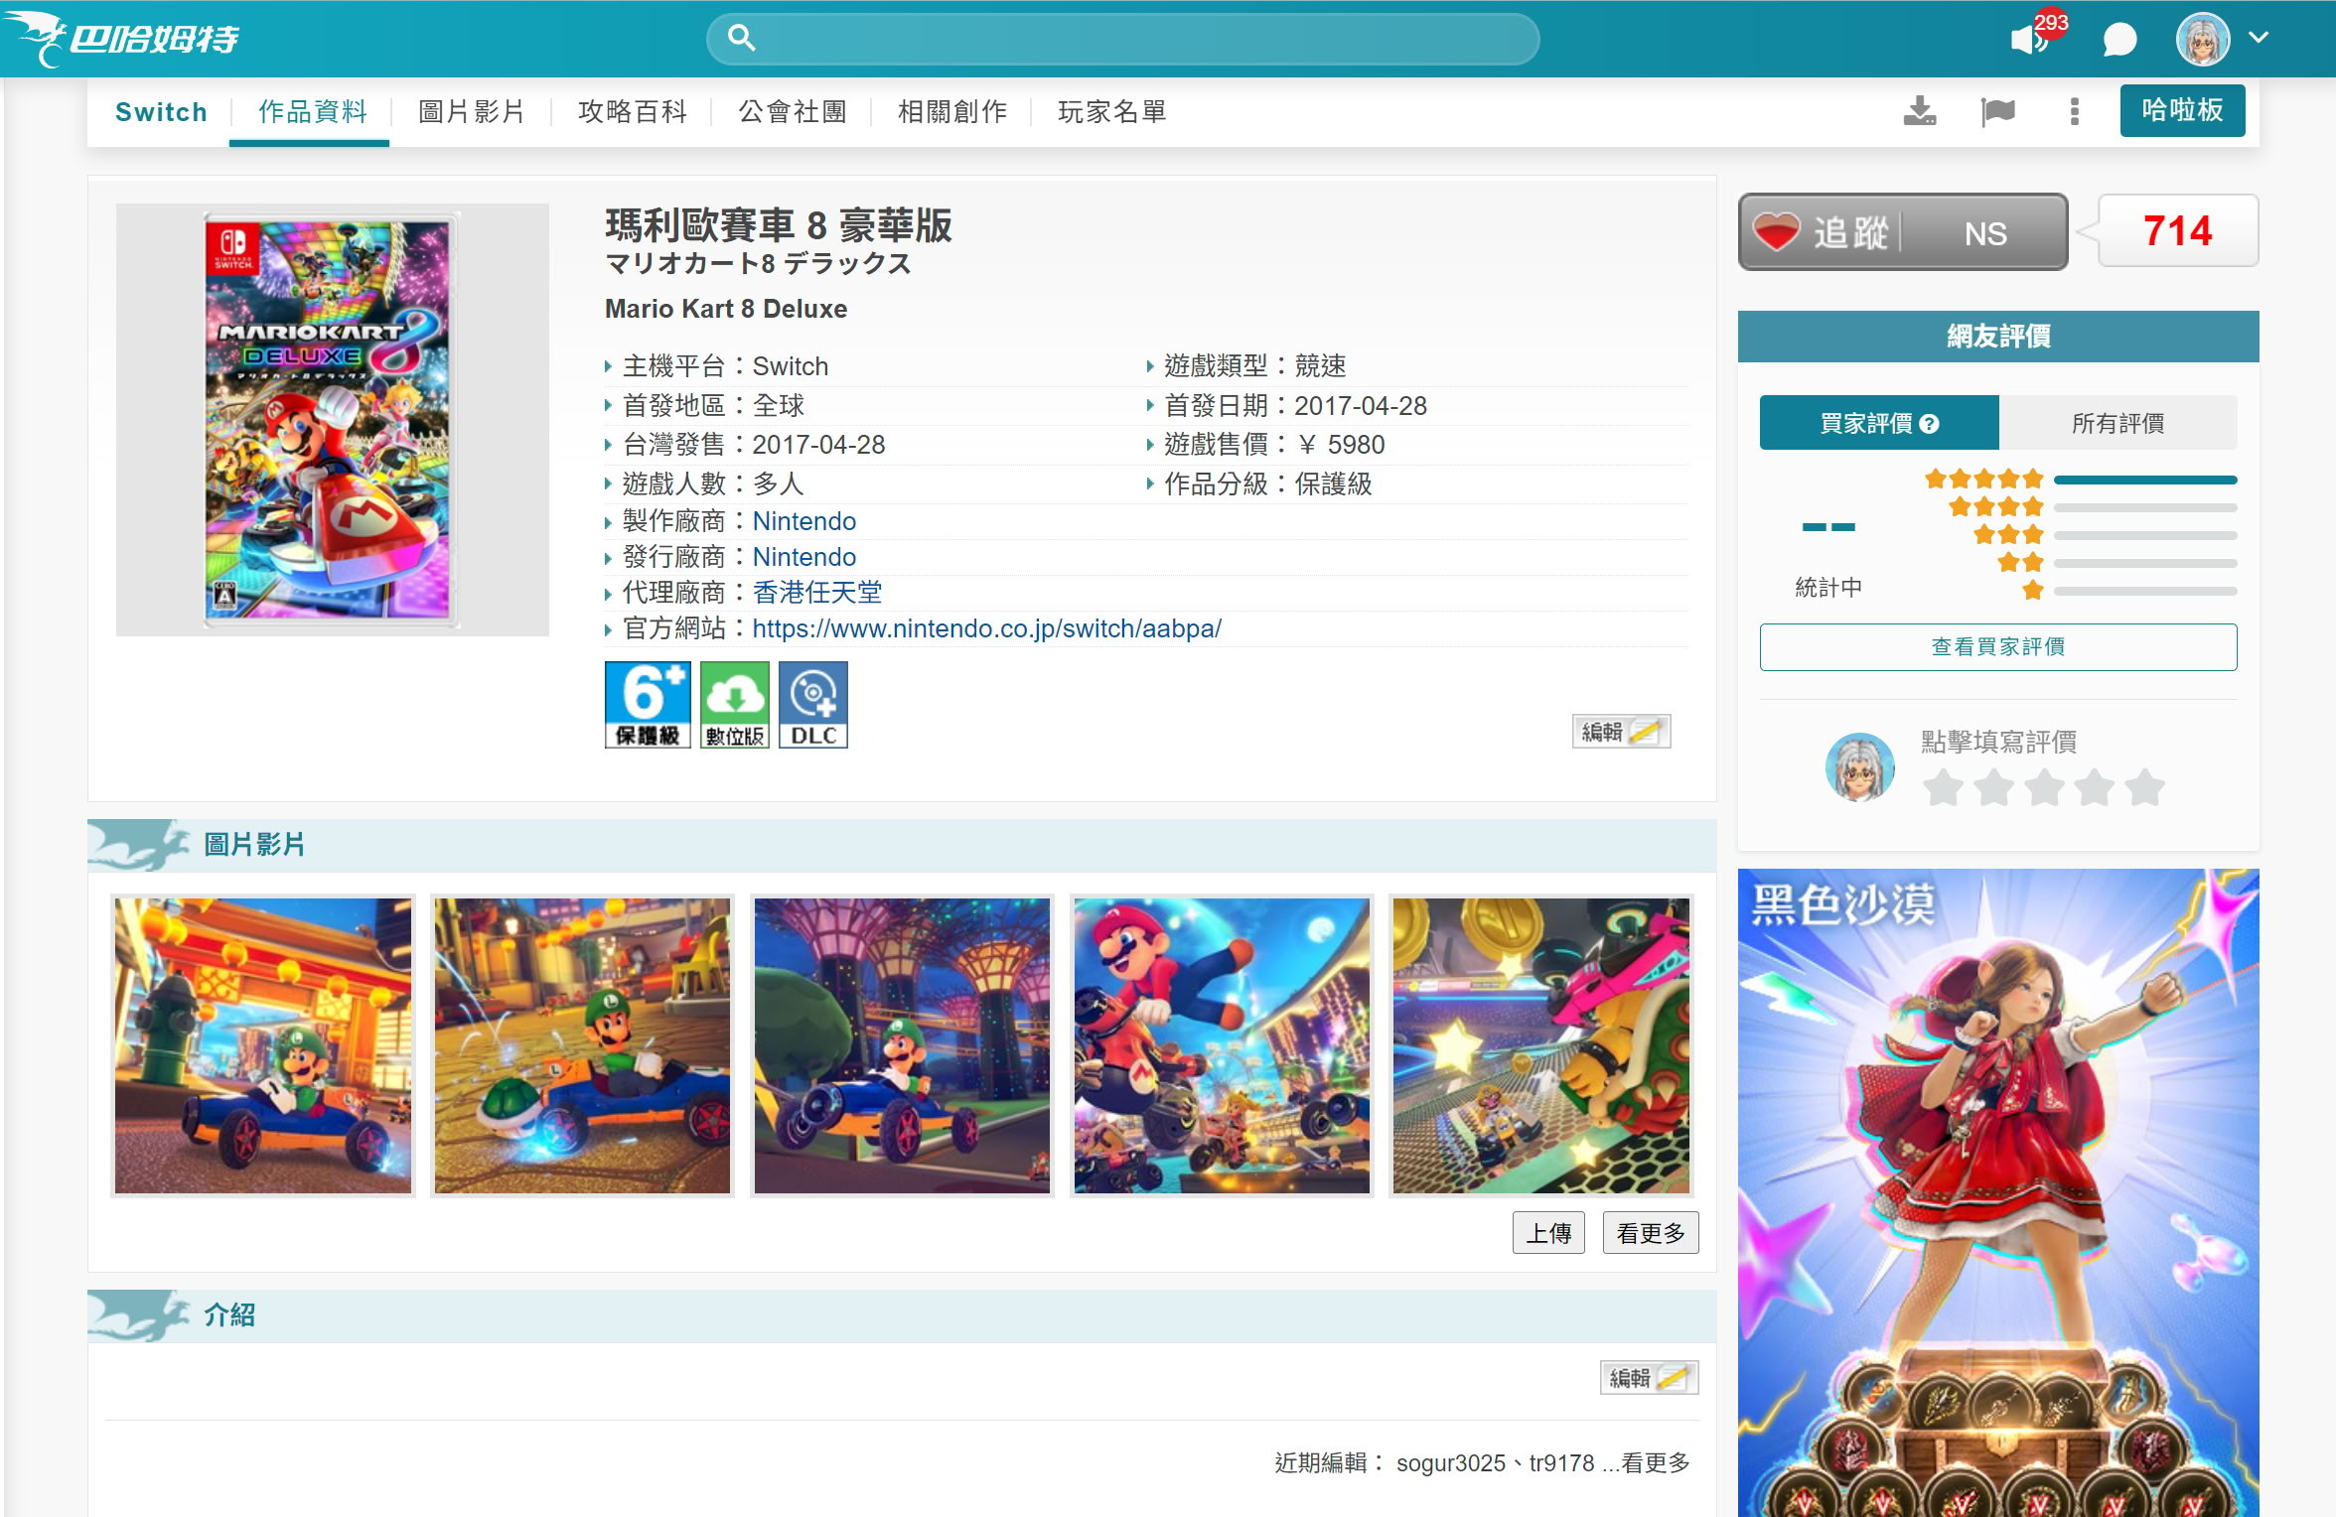The image size is (2336, 1517).
Task: Click the search magnifier icon
Action: coord(741,38)
